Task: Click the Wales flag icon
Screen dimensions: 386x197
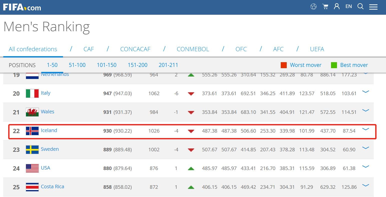Action: click(x=32, y=112)
